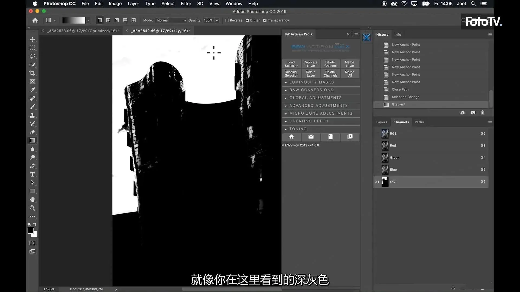Screen dimensions: 520x292
Task: Click the Delete Channel button
Action: click(330, 64)
